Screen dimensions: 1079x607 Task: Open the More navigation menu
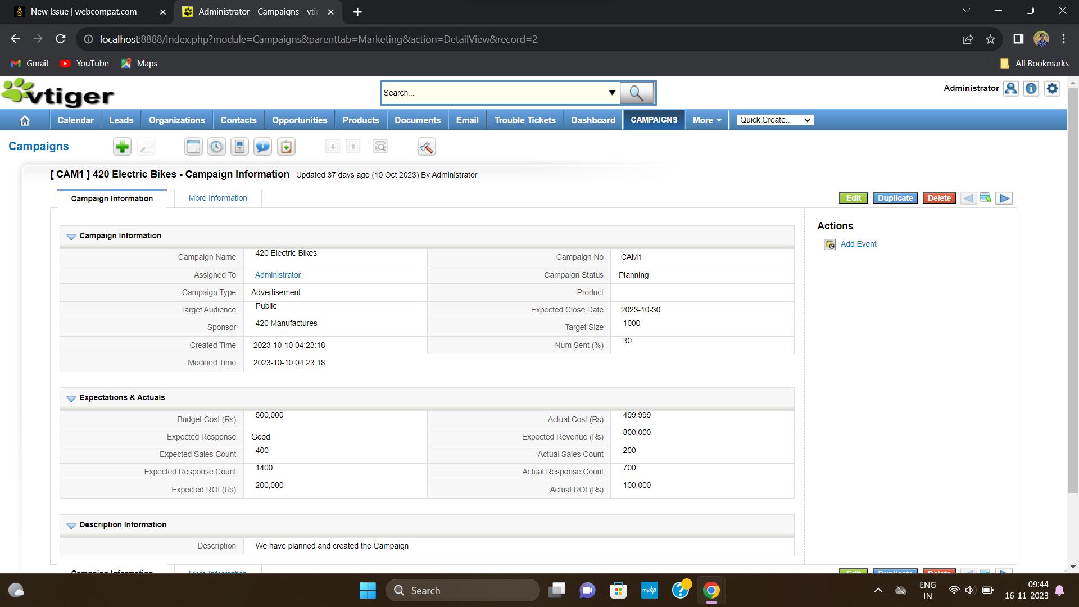tap(706, 120)
